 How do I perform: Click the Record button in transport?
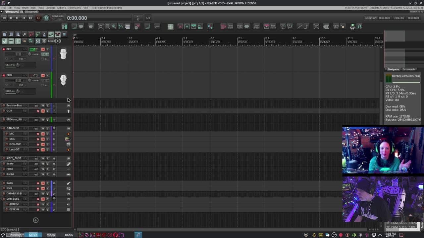(38, 18)
